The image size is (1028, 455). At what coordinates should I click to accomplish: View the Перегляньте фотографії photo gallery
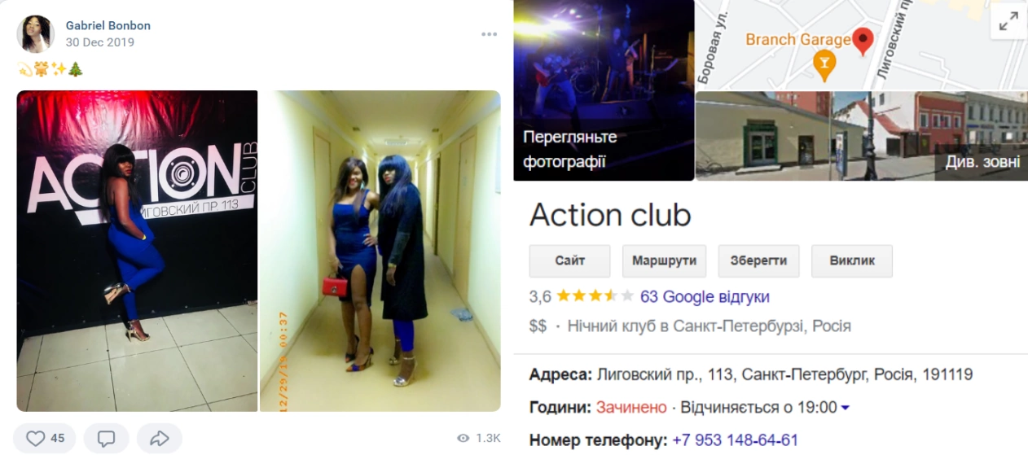pos(603,90)
